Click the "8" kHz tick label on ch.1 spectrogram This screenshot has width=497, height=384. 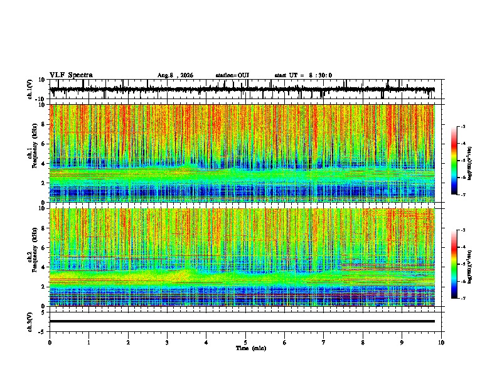click(43, 124)
